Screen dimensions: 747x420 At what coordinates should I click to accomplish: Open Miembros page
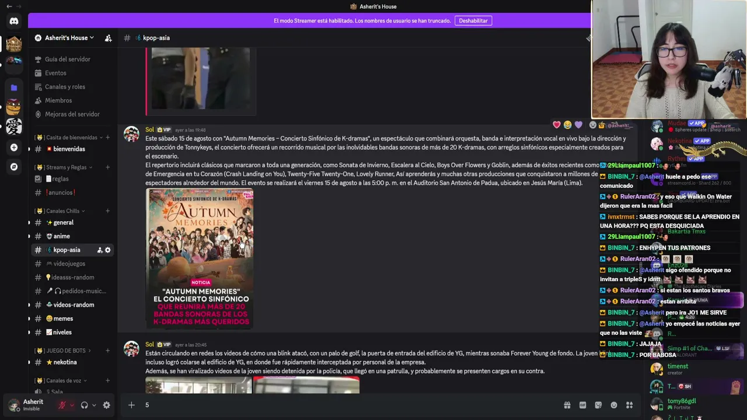coord(58,100)
